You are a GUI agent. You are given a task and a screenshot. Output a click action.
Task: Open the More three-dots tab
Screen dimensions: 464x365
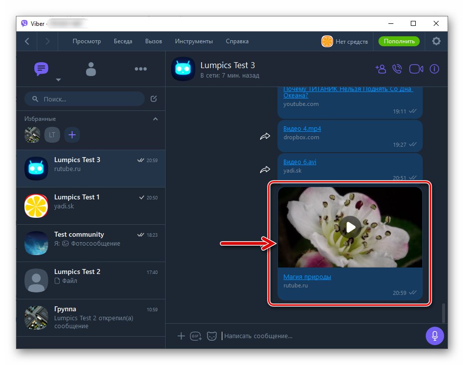pyautogui.click(x=141, y=69)
